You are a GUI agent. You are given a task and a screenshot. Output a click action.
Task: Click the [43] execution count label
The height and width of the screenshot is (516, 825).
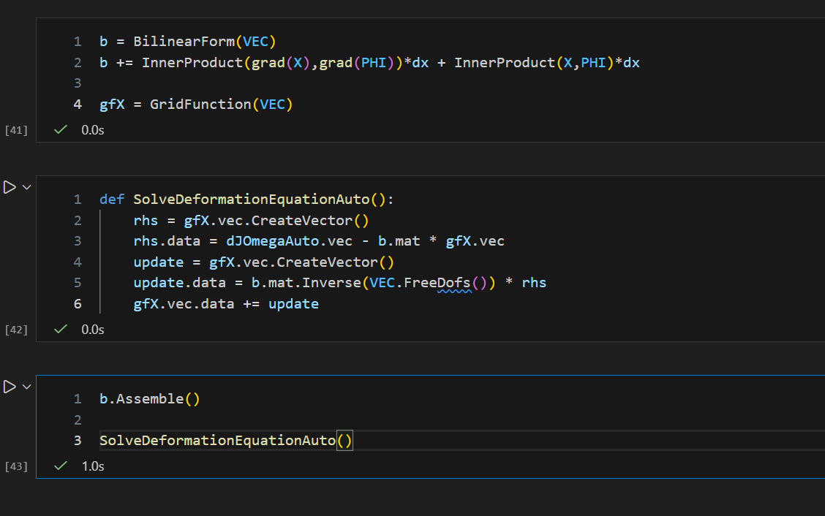pos(16,466)
